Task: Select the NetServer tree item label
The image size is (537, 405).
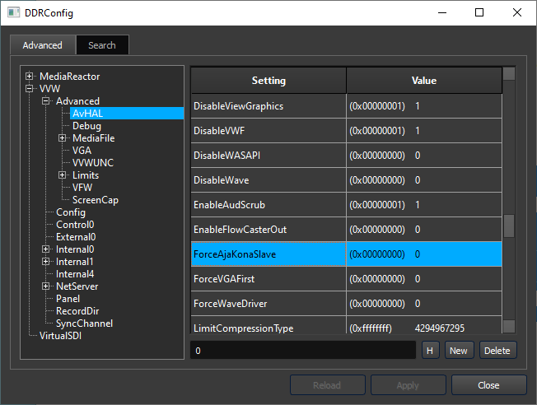Action: [77, 286]
